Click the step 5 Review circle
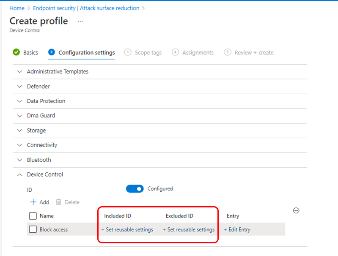The width and height of the screenshot is (338, 256). click(228, 52)
